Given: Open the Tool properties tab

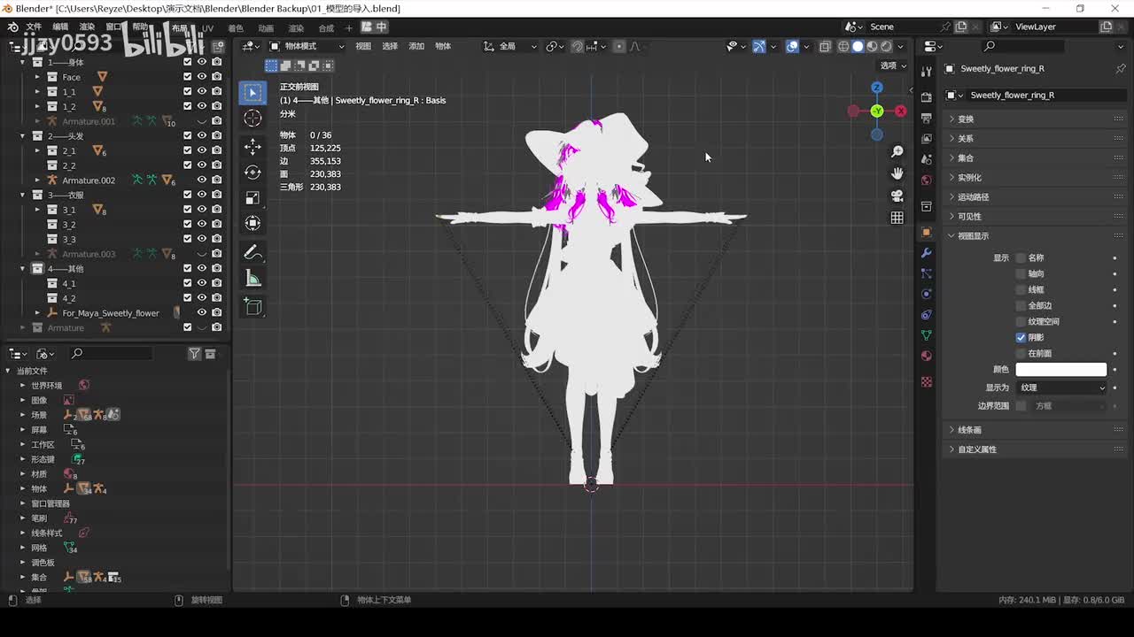Looking at the screenshot, I should point(927,71).
